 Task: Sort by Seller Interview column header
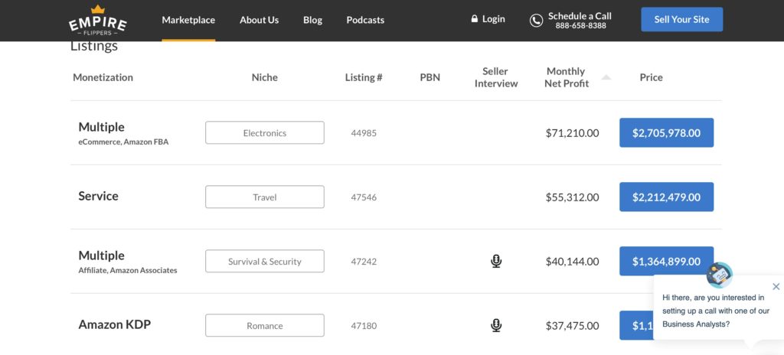(x=496, y=77)
